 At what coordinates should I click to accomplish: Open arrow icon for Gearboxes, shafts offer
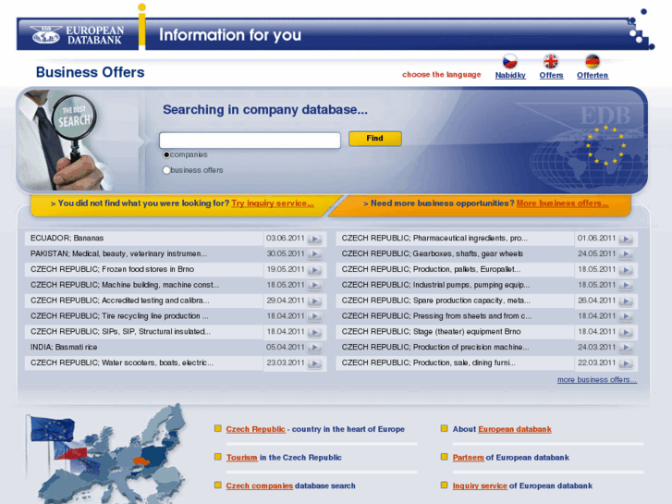(626, 254)
